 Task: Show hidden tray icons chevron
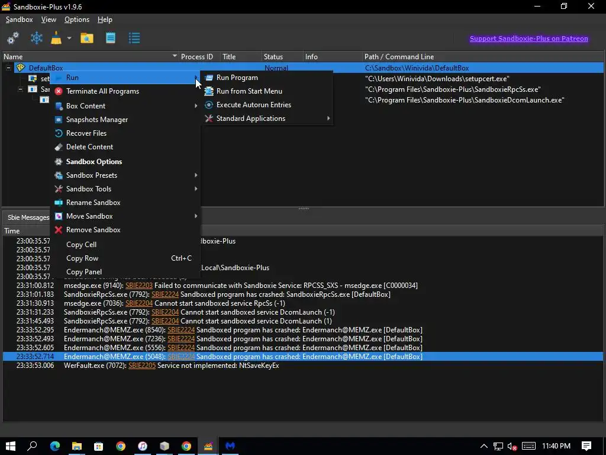tap(483, 447)
